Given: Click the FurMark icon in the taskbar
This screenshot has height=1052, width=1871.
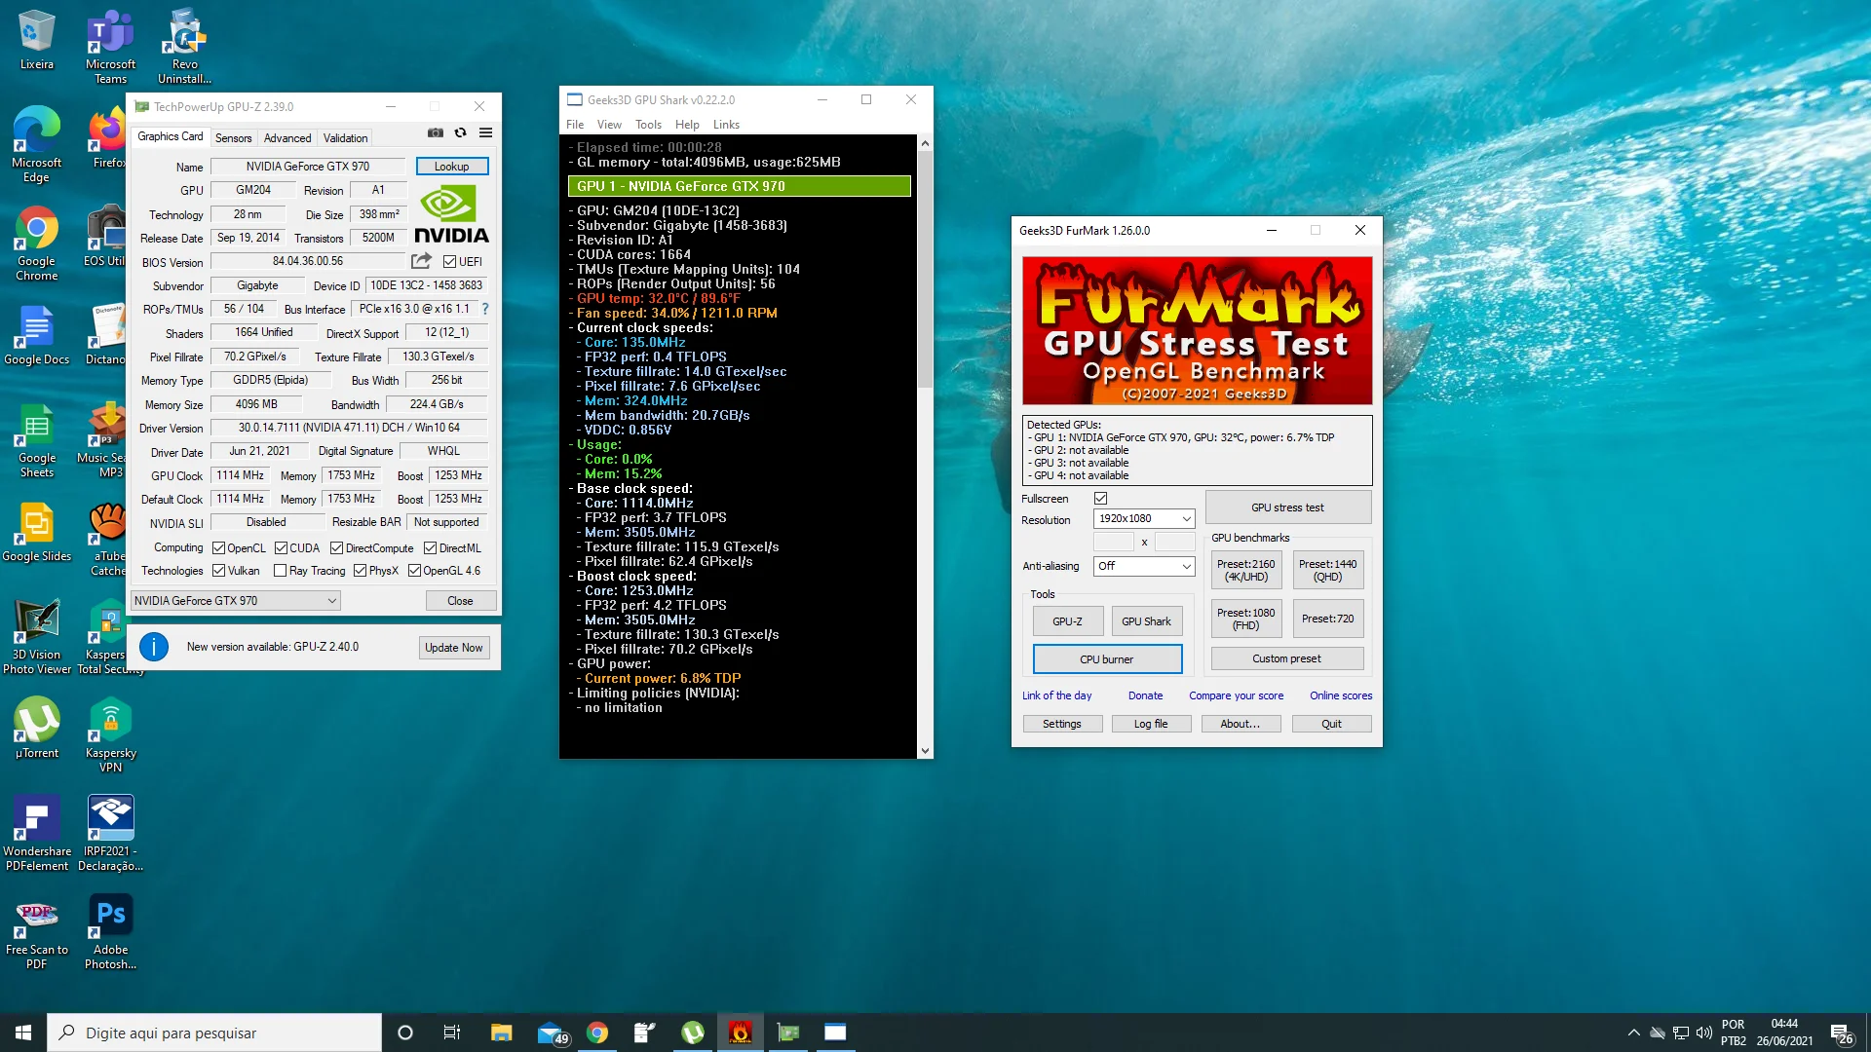Looking at the screenshot, I should (741, 1033).
